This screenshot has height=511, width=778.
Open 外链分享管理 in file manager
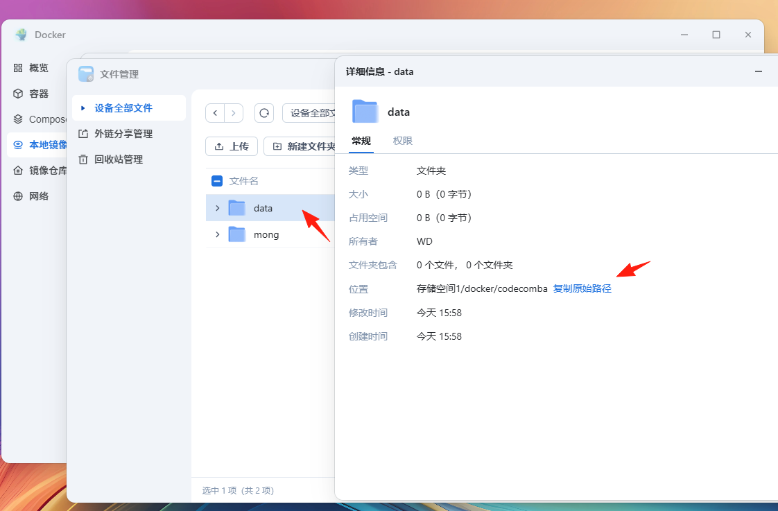click(x=123, y=134)
